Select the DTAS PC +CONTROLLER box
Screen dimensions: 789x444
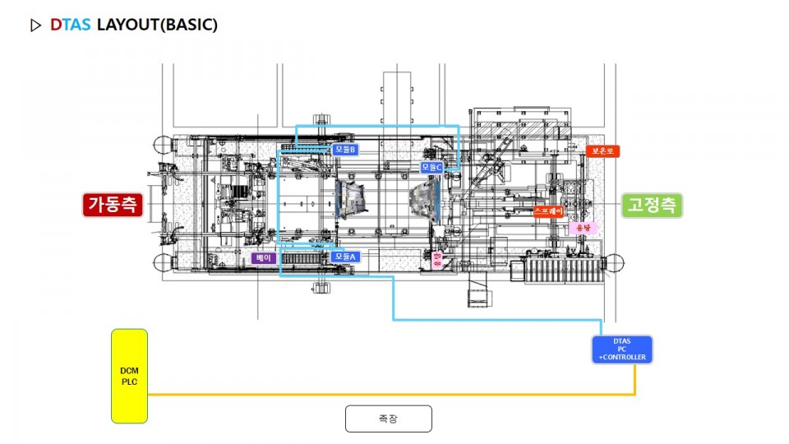coord(622,349)
